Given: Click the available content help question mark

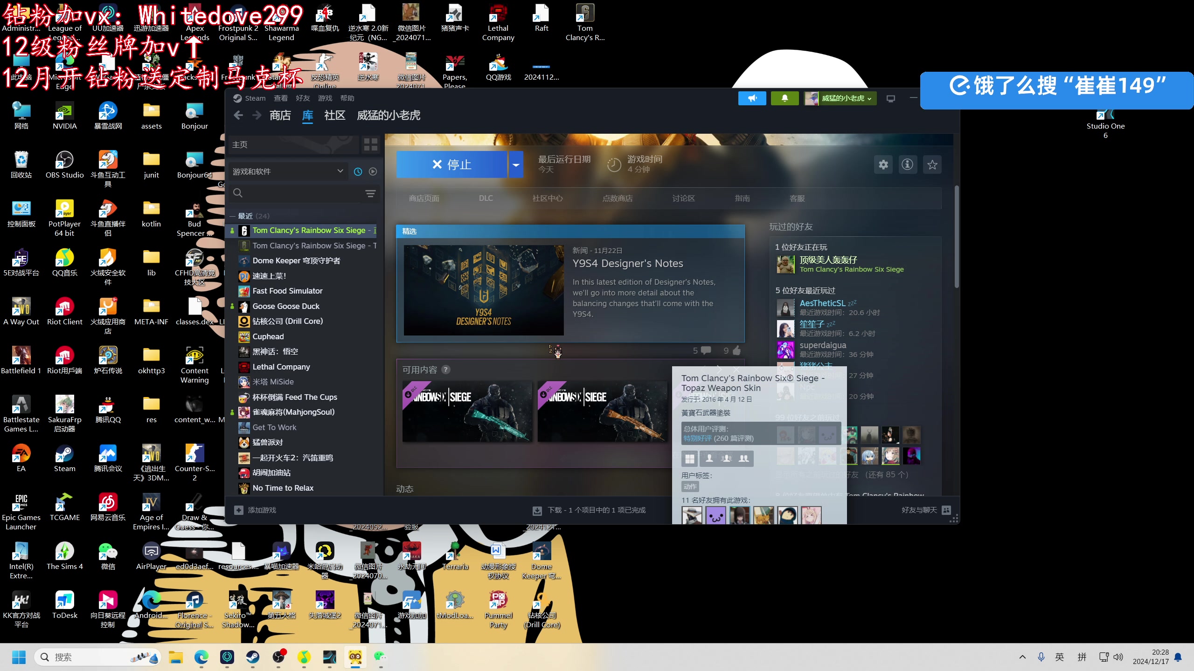Looking at the screenshot, I should [x=446, y=370].
